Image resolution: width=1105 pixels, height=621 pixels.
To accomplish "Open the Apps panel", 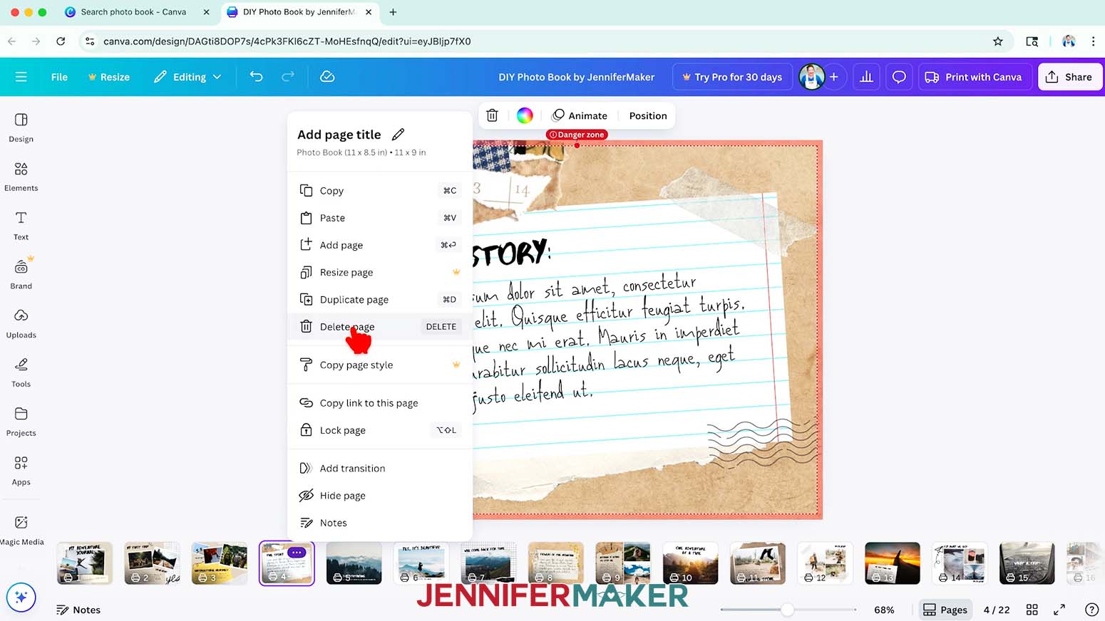I will coord(21,471).
